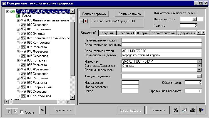Collapse the Деталь tree node
This screenshot has width=209, height=118.
point(13,16)
